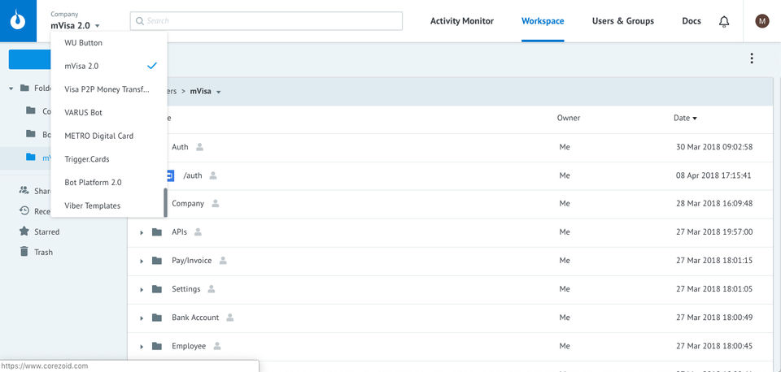
Task: Open the mVisa breadcrumb dropdown arrow
Action: coord(219,92)
